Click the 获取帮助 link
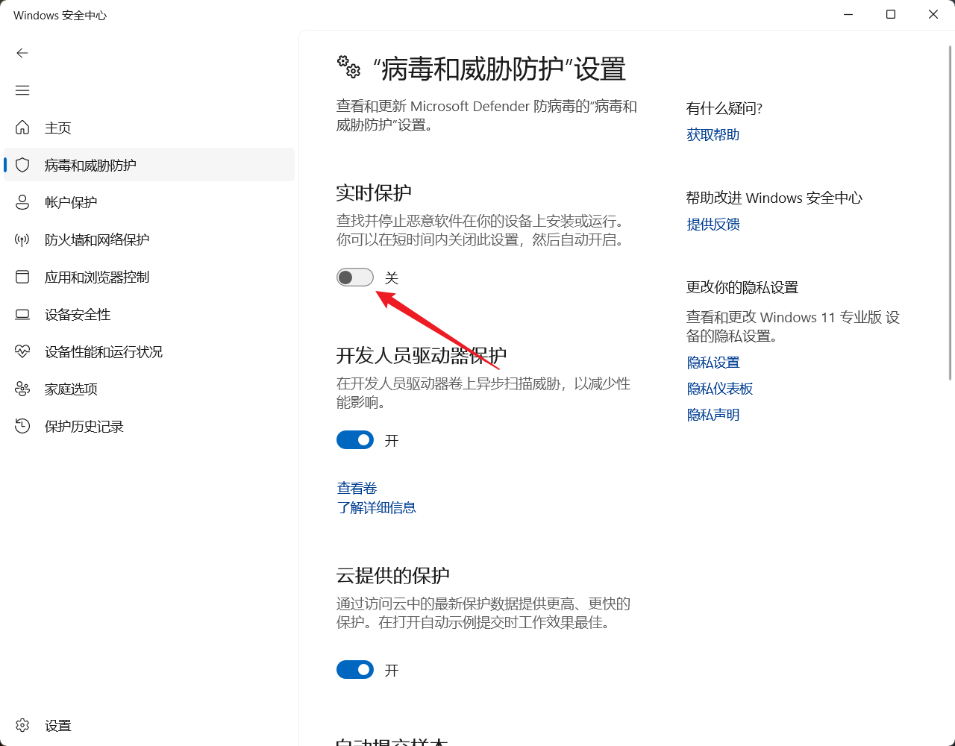This screenshot has height=746, width=955. pyautogui.click(x=713, y=135)
